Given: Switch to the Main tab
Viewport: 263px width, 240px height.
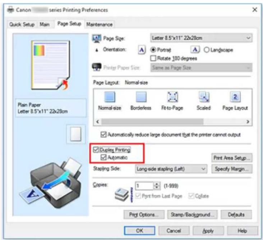Looking at the screenshot, I should point(45,24).
